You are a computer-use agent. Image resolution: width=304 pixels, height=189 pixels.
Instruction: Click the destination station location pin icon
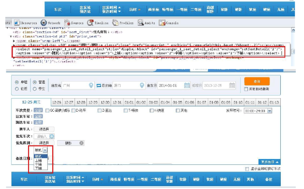(142, 85)
